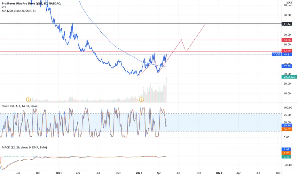Click the 1.93 MACD signal value label
This screenshot has width=298, height=176.
(x=286, y=153)
